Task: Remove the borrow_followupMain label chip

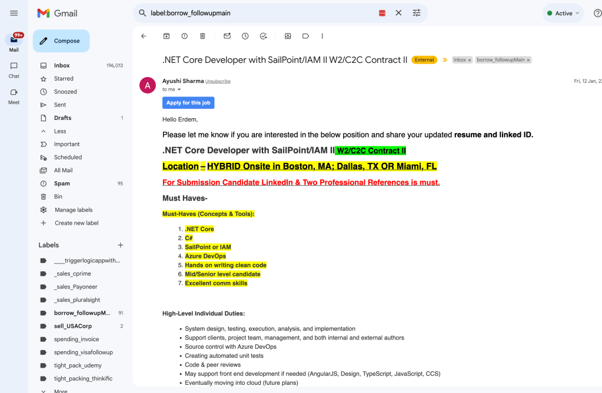Action: pos(528,60)
